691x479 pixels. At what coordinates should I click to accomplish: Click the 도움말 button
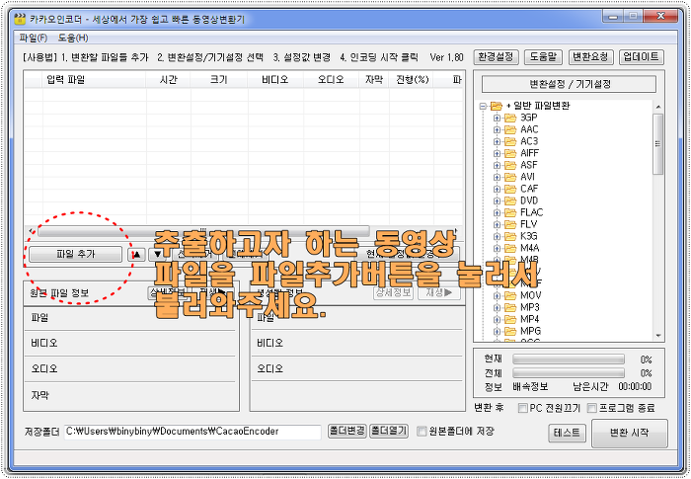(543, 57)
